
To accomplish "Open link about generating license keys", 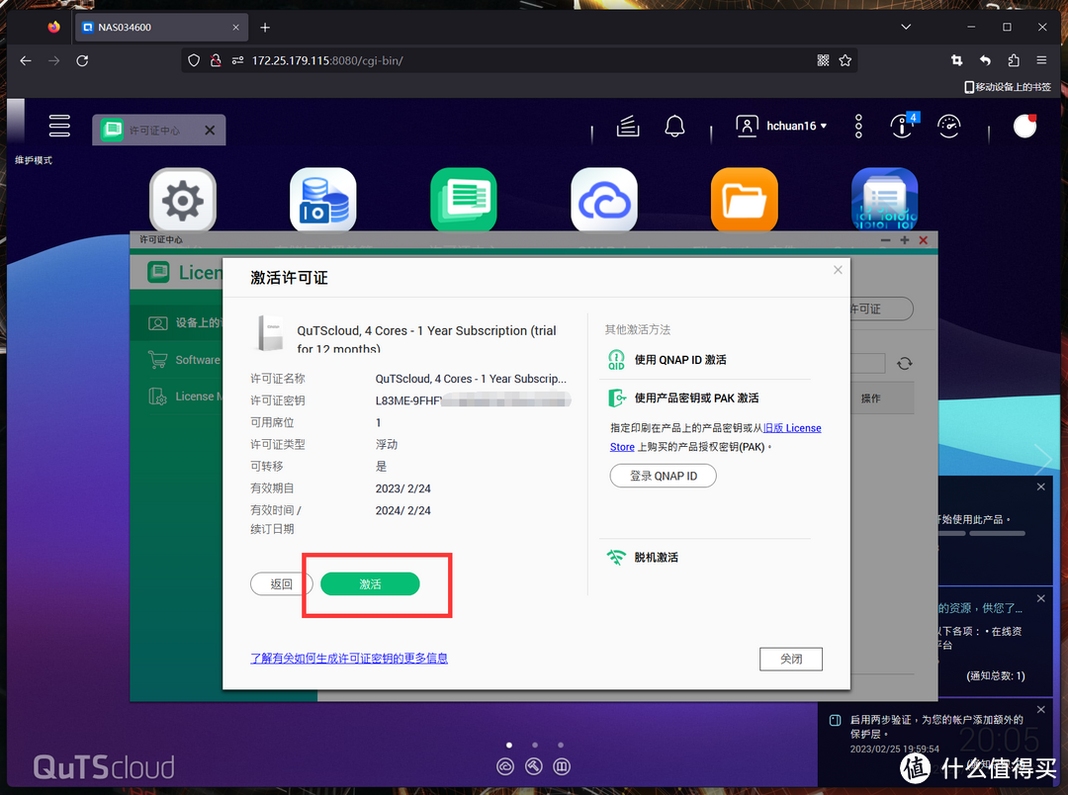I will (x=349, y=659).
